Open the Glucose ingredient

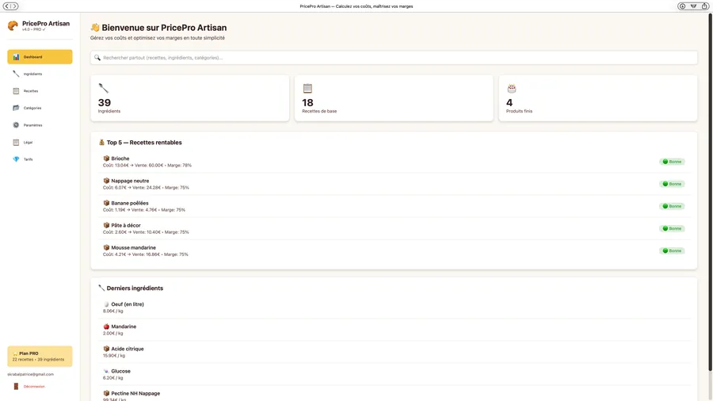[394, 374]
